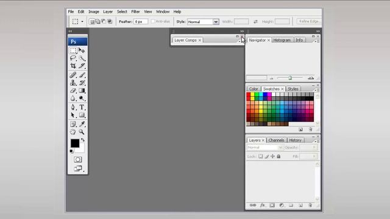Change the screen mode button

[78, 169]
